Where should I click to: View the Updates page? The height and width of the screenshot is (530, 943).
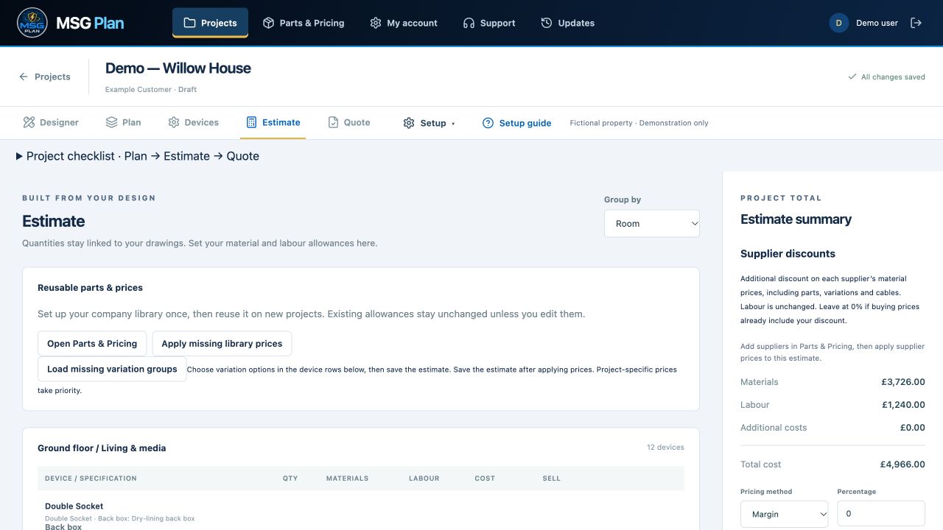[x=567, y=23]
